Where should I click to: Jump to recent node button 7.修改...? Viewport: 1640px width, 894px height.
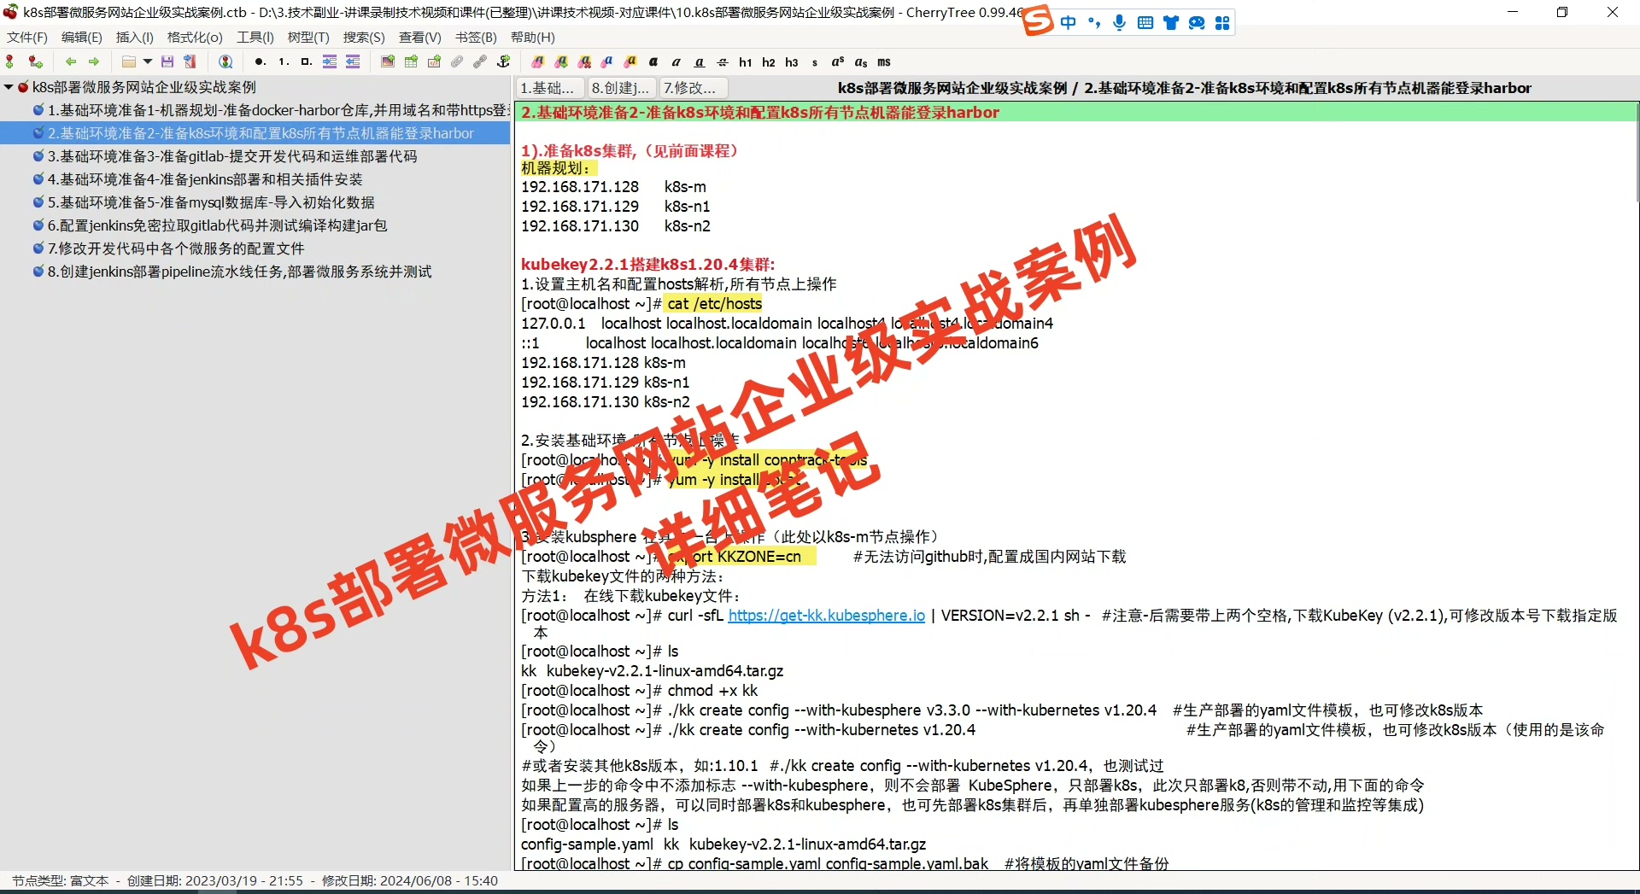[693, 88]
